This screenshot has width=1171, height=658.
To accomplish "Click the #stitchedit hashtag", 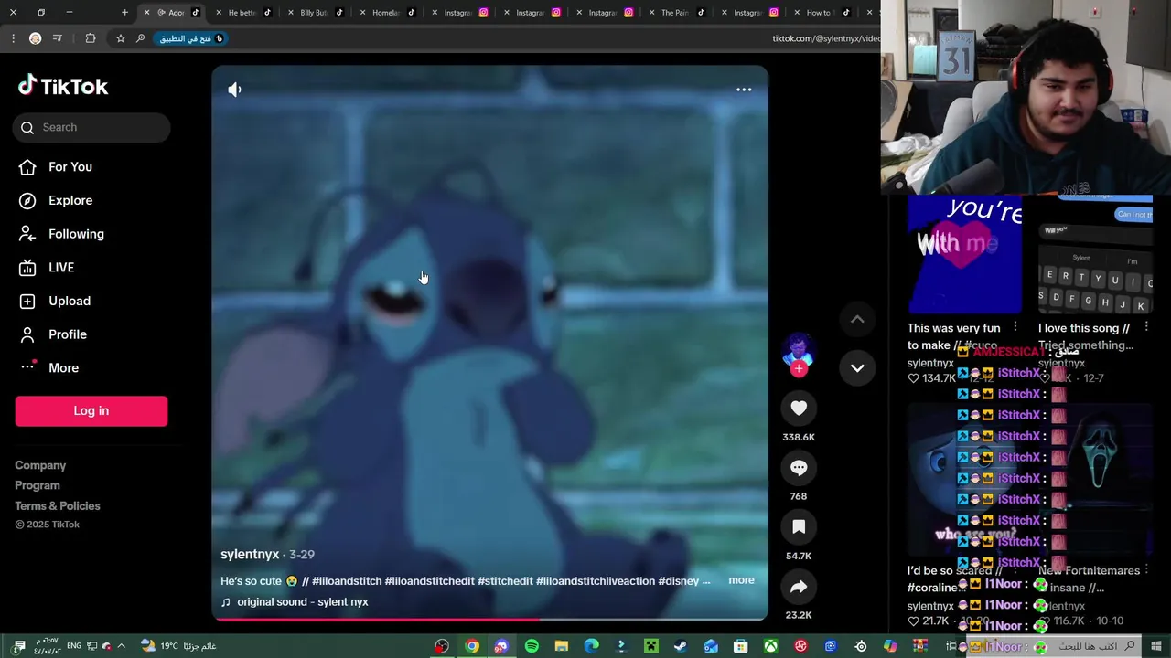I will pos(505,581).
